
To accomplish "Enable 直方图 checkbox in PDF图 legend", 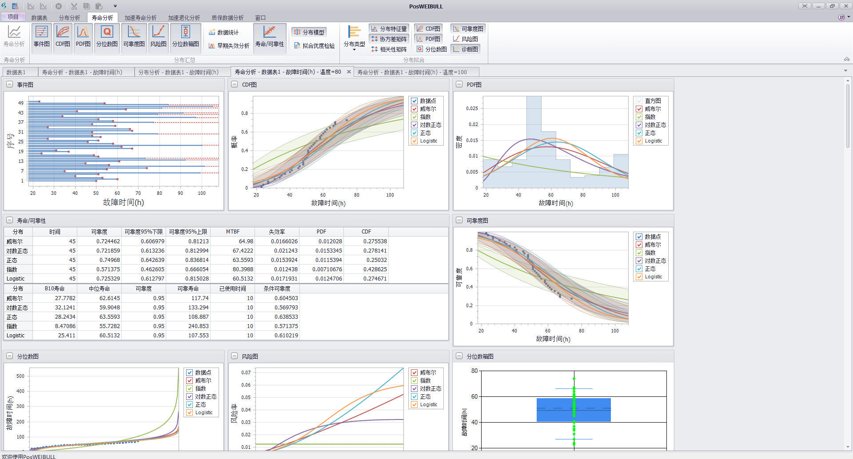I will point(639,101).
